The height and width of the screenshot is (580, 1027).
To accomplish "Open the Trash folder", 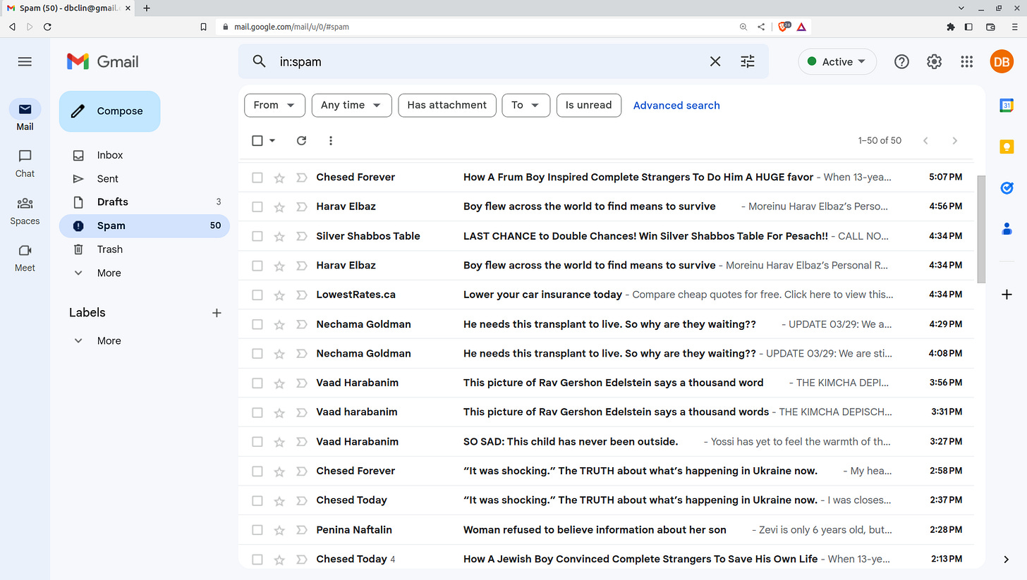I will (145, 249).
